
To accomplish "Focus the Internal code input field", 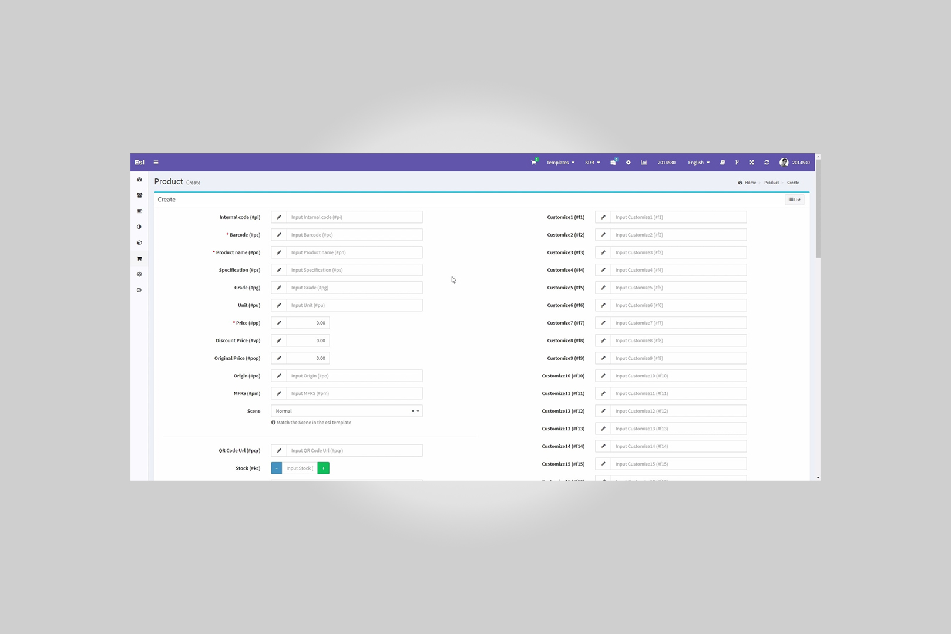I will (354, 217).
